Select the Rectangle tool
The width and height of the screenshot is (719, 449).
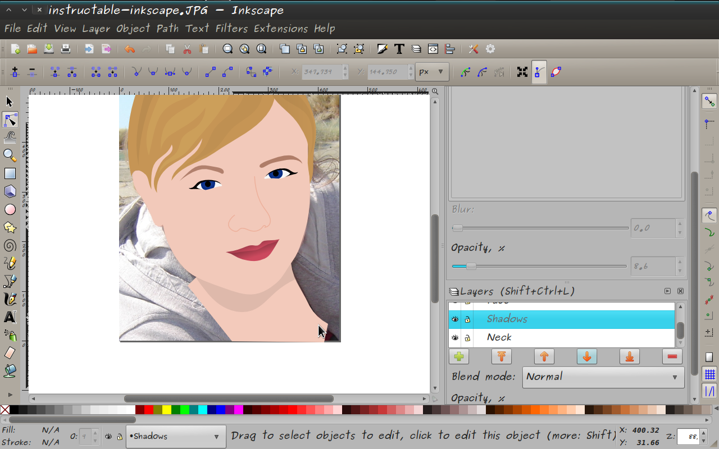pos(9,173)
